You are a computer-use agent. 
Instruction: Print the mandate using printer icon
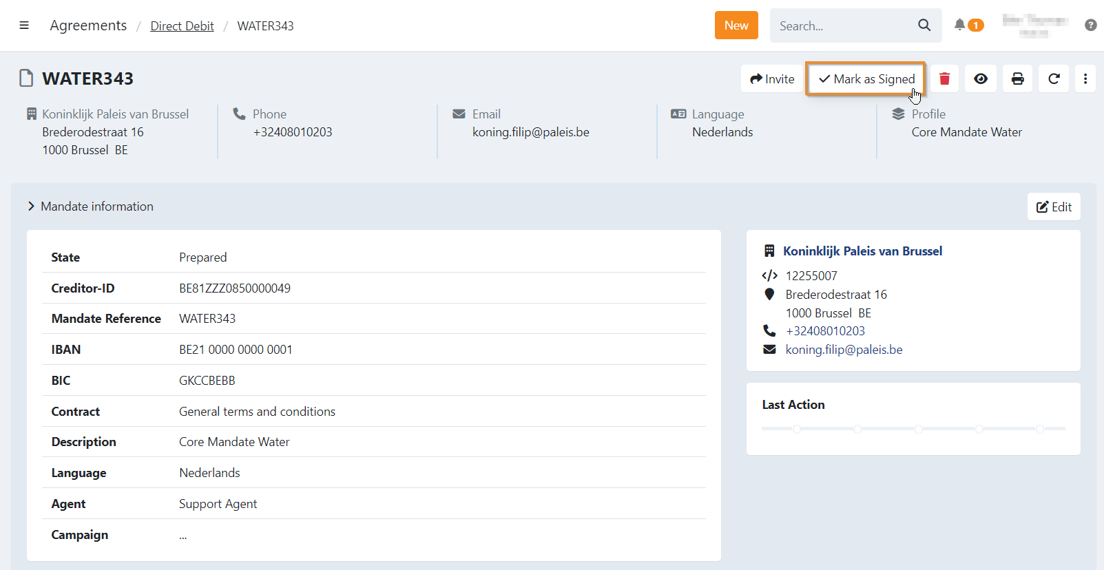[1017, 79]
